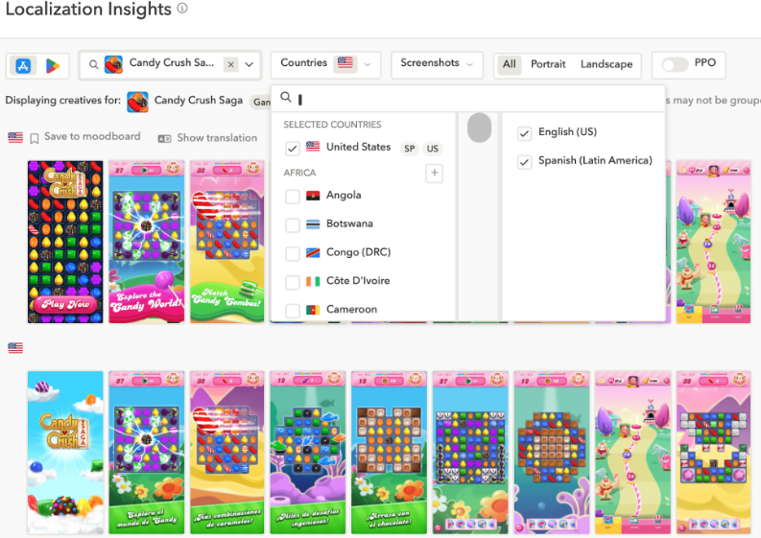Click the SELECTED COUNTRIES heading
Image resolution: width=761 pixels, height=538 pixels.
pos(332,125)
